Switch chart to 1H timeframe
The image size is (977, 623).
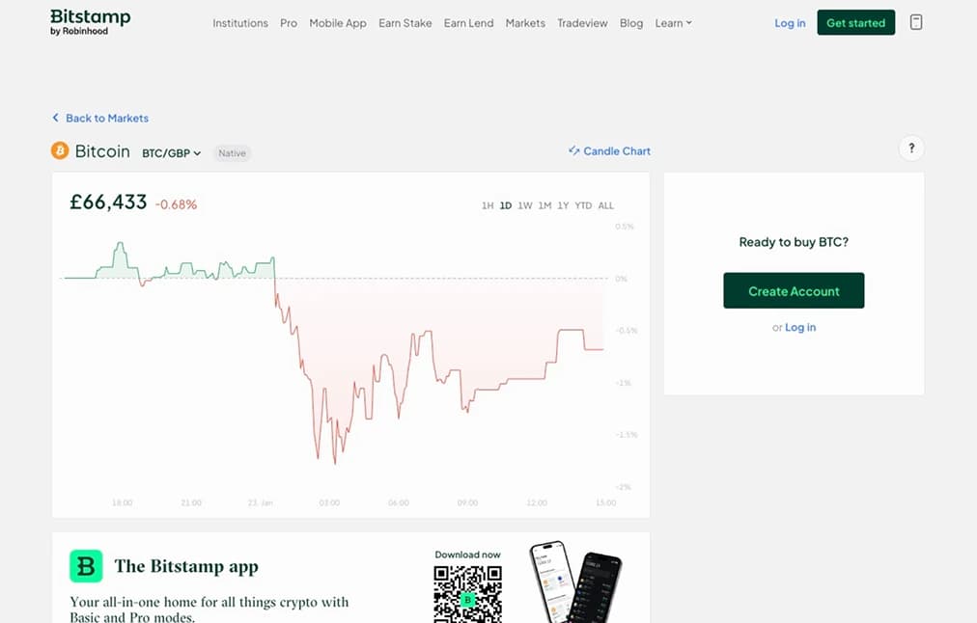(x=487, y=205)
